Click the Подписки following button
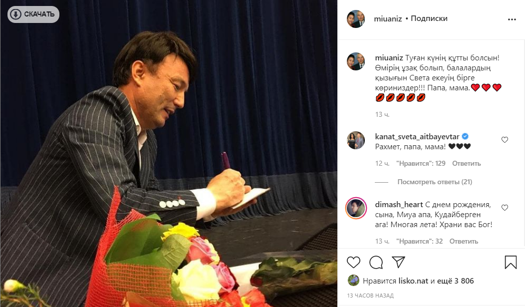The height and width of the screenshot is (307, 525). 429,18
